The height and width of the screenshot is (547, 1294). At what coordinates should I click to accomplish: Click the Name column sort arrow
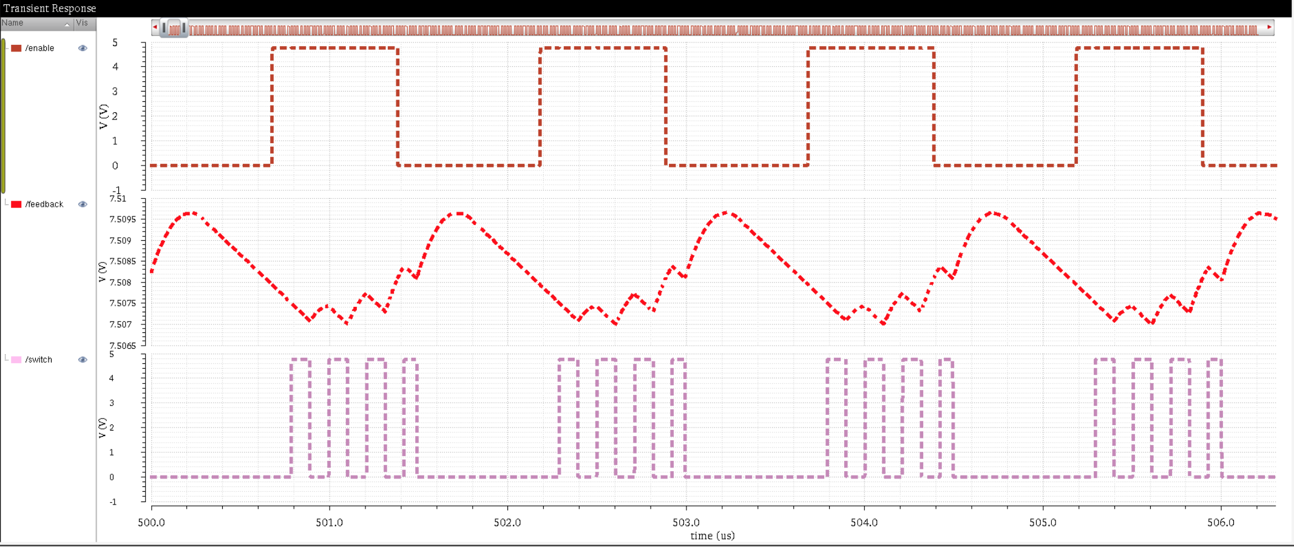tap(67, 24)
